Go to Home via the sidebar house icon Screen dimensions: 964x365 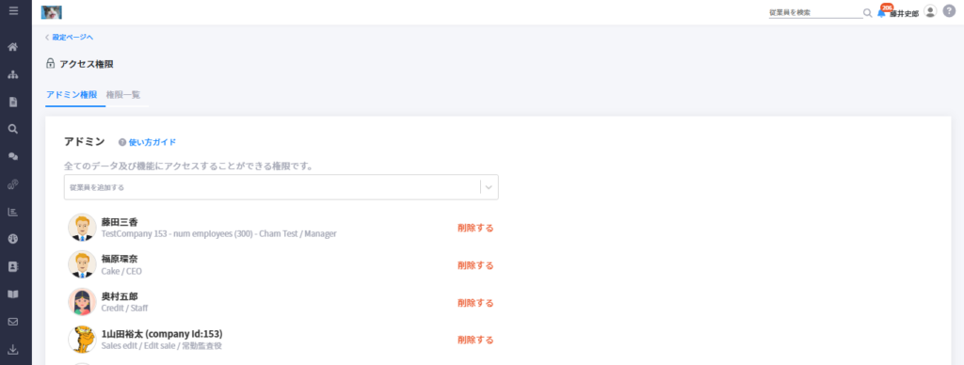click(13, 47)
